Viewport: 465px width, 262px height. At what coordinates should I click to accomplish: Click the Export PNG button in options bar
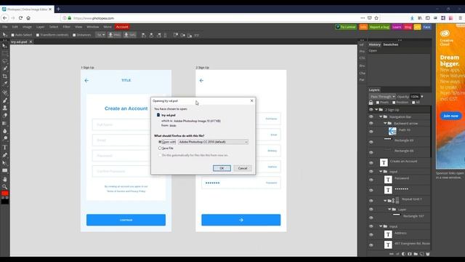point(114,35)
